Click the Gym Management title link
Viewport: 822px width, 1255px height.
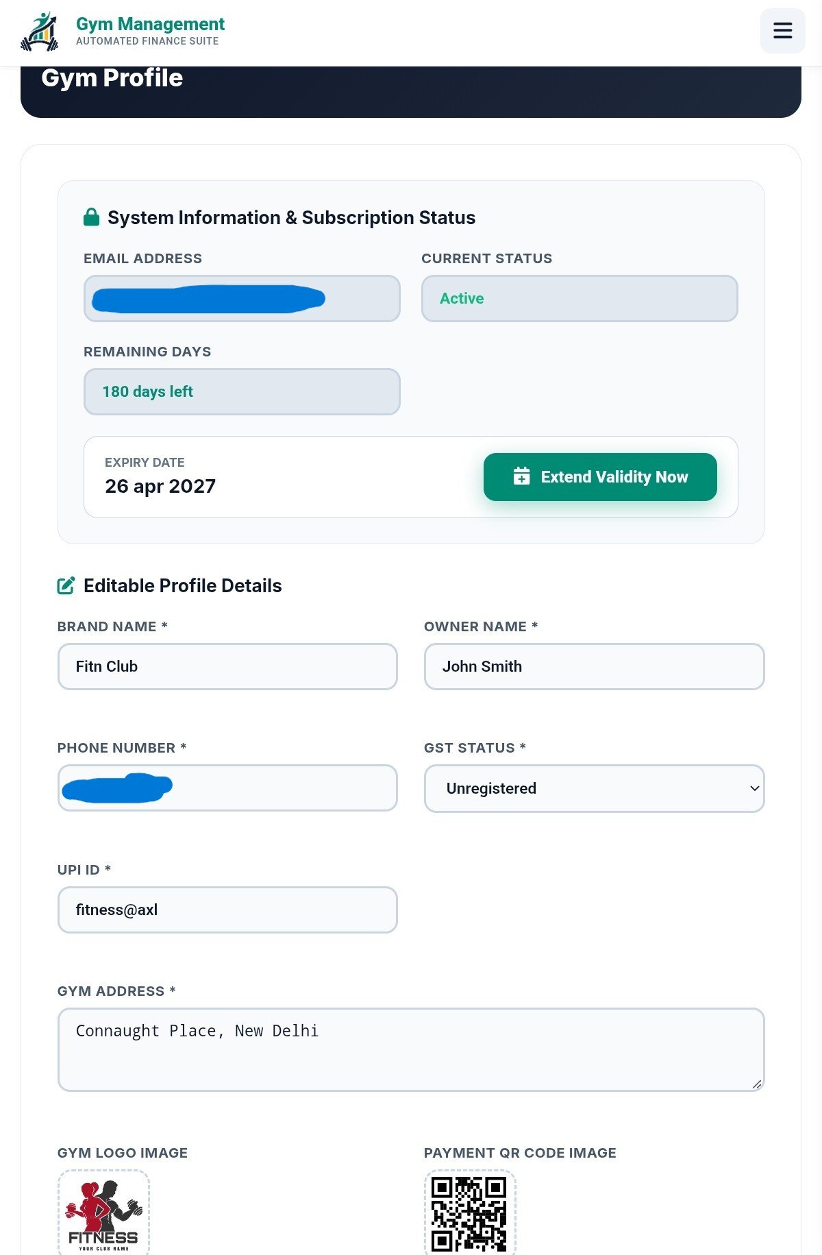tap(150, 24)
